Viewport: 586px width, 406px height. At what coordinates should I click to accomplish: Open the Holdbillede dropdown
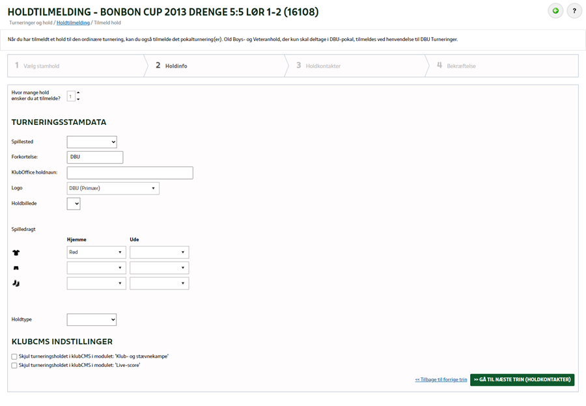(x=74, y=204)
